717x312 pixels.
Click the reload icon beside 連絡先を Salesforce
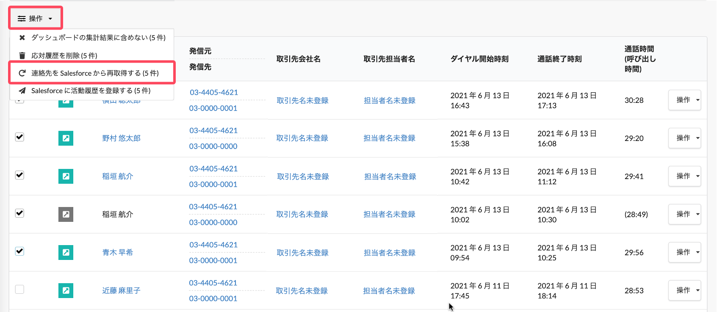tap(22, 73)
